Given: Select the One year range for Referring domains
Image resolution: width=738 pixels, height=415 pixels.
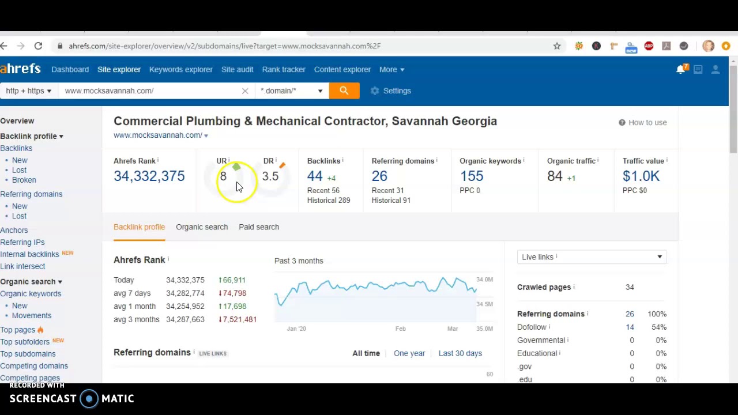Looking at the screenshot, I should tap(409, 353).
